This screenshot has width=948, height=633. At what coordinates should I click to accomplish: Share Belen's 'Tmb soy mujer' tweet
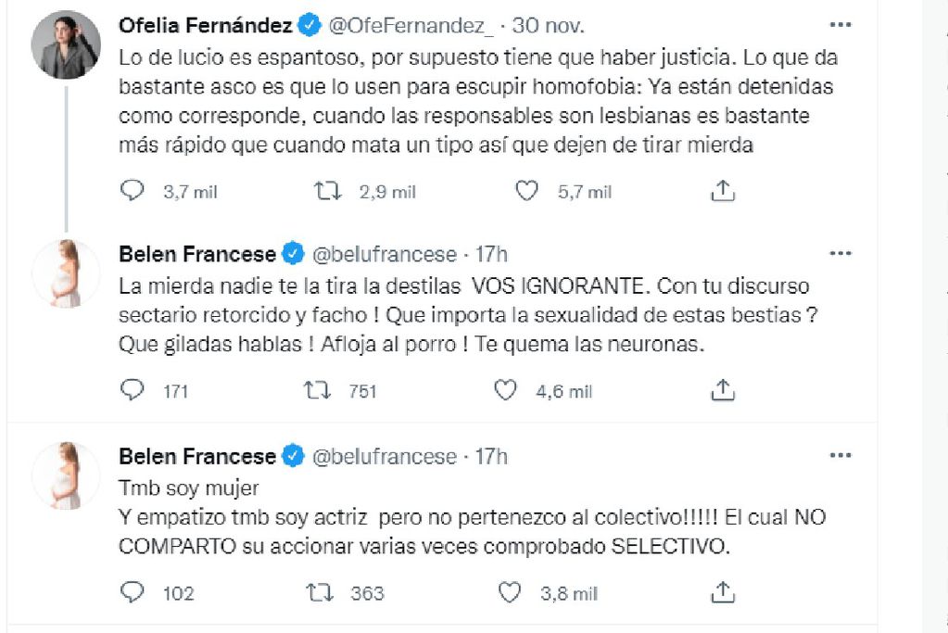(723, 592)
